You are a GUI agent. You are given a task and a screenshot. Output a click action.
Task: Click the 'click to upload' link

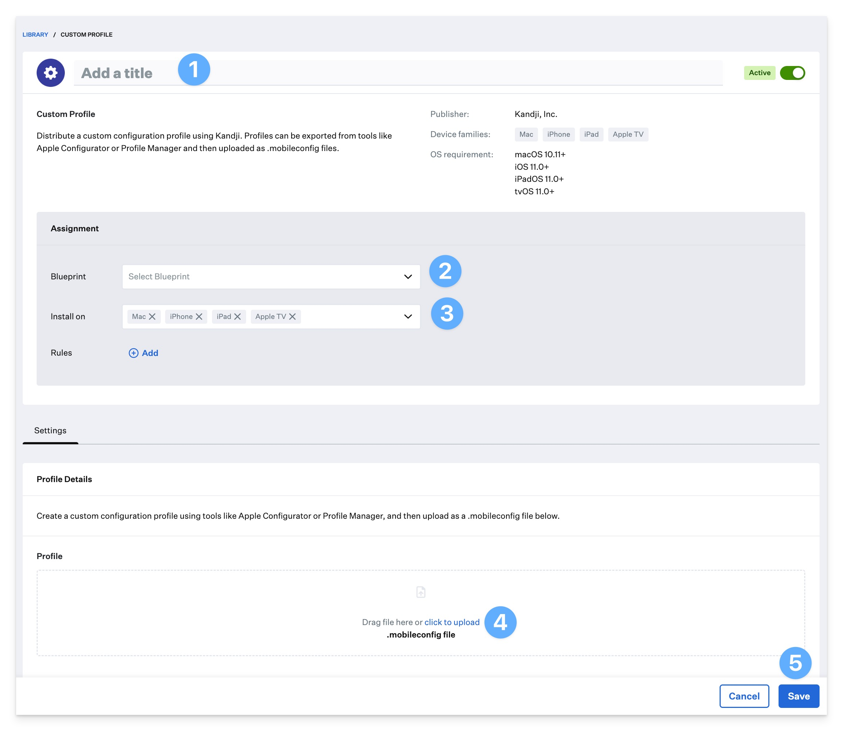coord(452,622)
